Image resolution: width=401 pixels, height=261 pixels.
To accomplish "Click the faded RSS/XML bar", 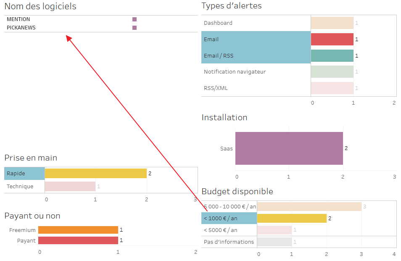I will pos(332,88).
